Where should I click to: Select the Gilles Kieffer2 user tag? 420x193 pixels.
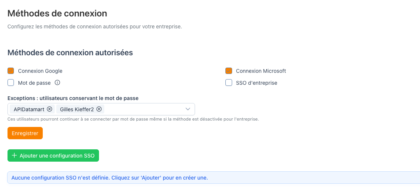point(77,109)
